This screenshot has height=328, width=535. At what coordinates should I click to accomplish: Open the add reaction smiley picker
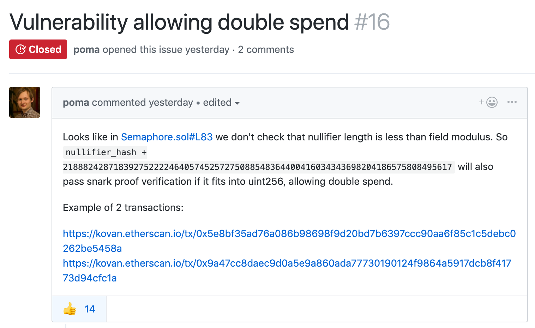488,102
